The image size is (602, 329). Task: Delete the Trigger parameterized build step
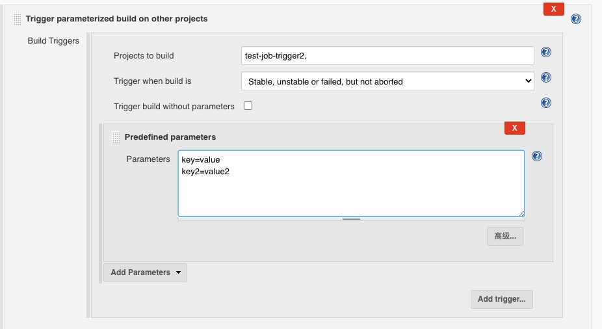553,9
